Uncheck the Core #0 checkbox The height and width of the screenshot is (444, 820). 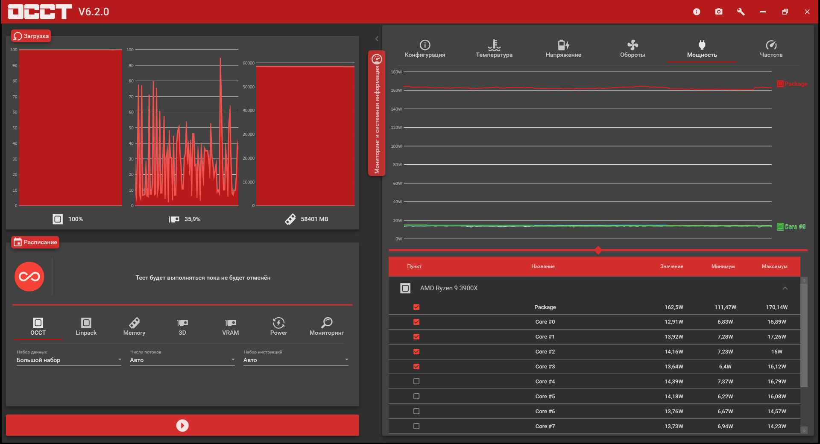point(416,322)
